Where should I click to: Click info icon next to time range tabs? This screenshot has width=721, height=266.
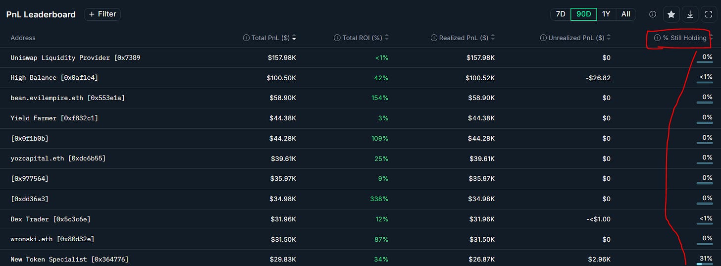coord(653,14)
